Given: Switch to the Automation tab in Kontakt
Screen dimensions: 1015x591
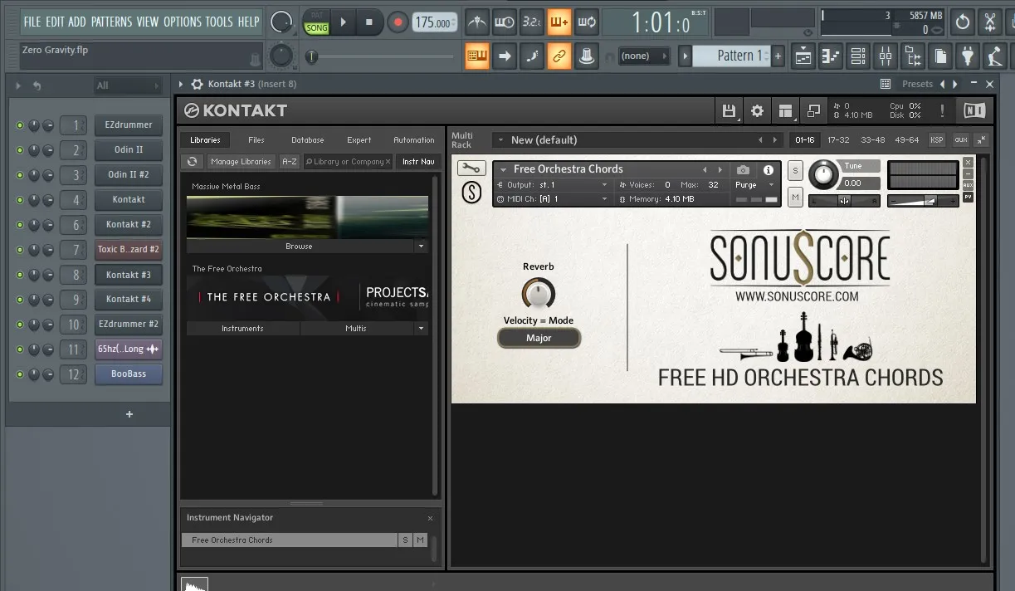Looking at the screenshot, I should [414, 140].
